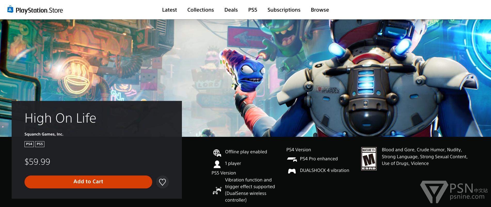Screen dimensions: 491x207
Task: Click the PlayStation Store logo
Action: [35, 10]
